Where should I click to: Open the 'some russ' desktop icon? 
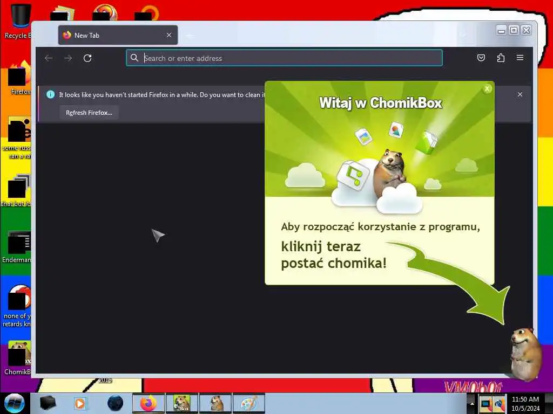point(17,137)
